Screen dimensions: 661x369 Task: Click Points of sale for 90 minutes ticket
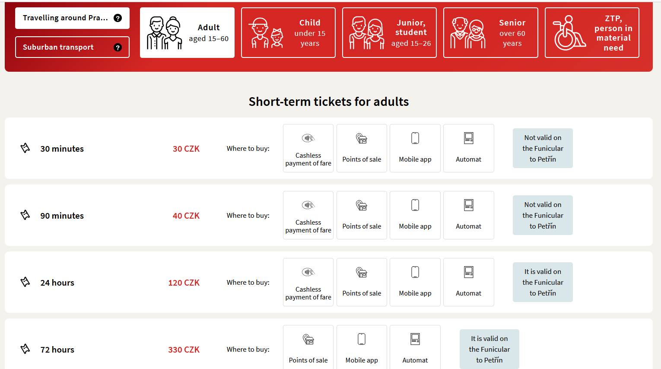[362, 215]
